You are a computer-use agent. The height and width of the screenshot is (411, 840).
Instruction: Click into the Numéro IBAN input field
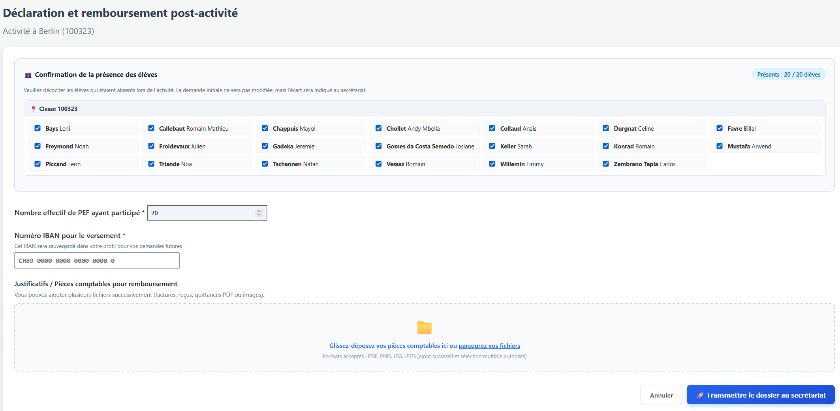pos(97,261)
